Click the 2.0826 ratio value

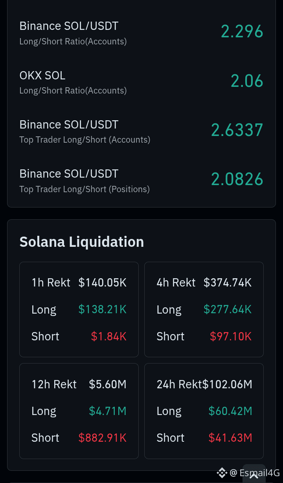(237, 179)
